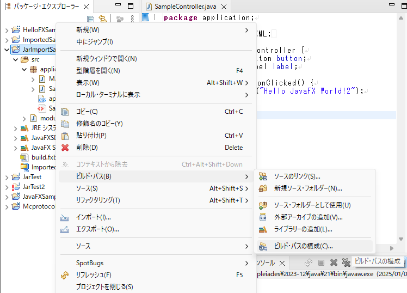Image resolution: width=407 pixels, height=293 pixels.
Task: Close the SampleController.java editor tab
Action: pos(224,7)
